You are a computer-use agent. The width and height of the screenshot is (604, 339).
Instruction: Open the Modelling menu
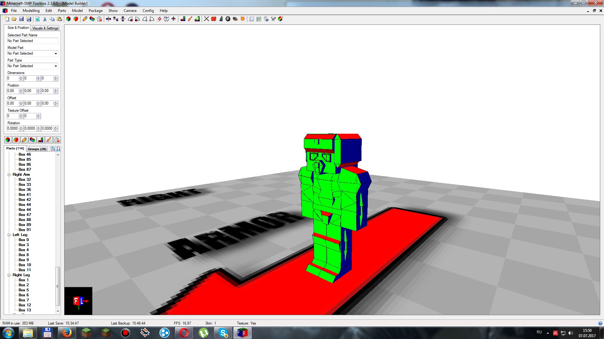tap(31, 11)
